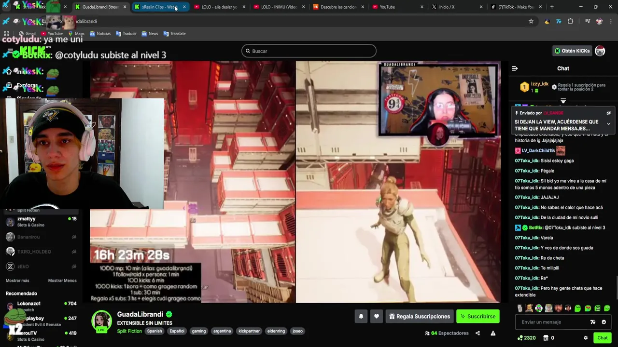Collapse the chat panel with arrow icon
Screen dimensions: 618x347
click(515, 68)
